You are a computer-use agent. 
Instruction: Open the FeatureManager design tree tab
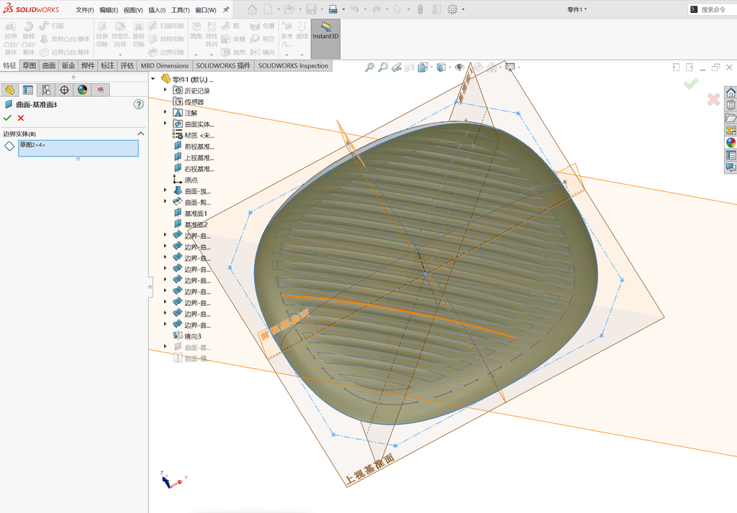(10, 90)
